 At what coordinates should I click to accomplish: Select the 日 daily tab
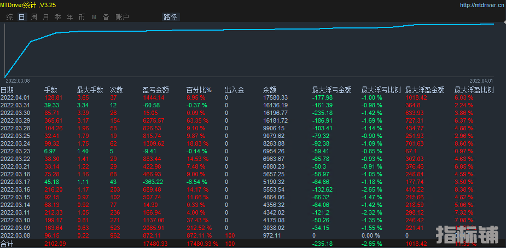(22, 17)
